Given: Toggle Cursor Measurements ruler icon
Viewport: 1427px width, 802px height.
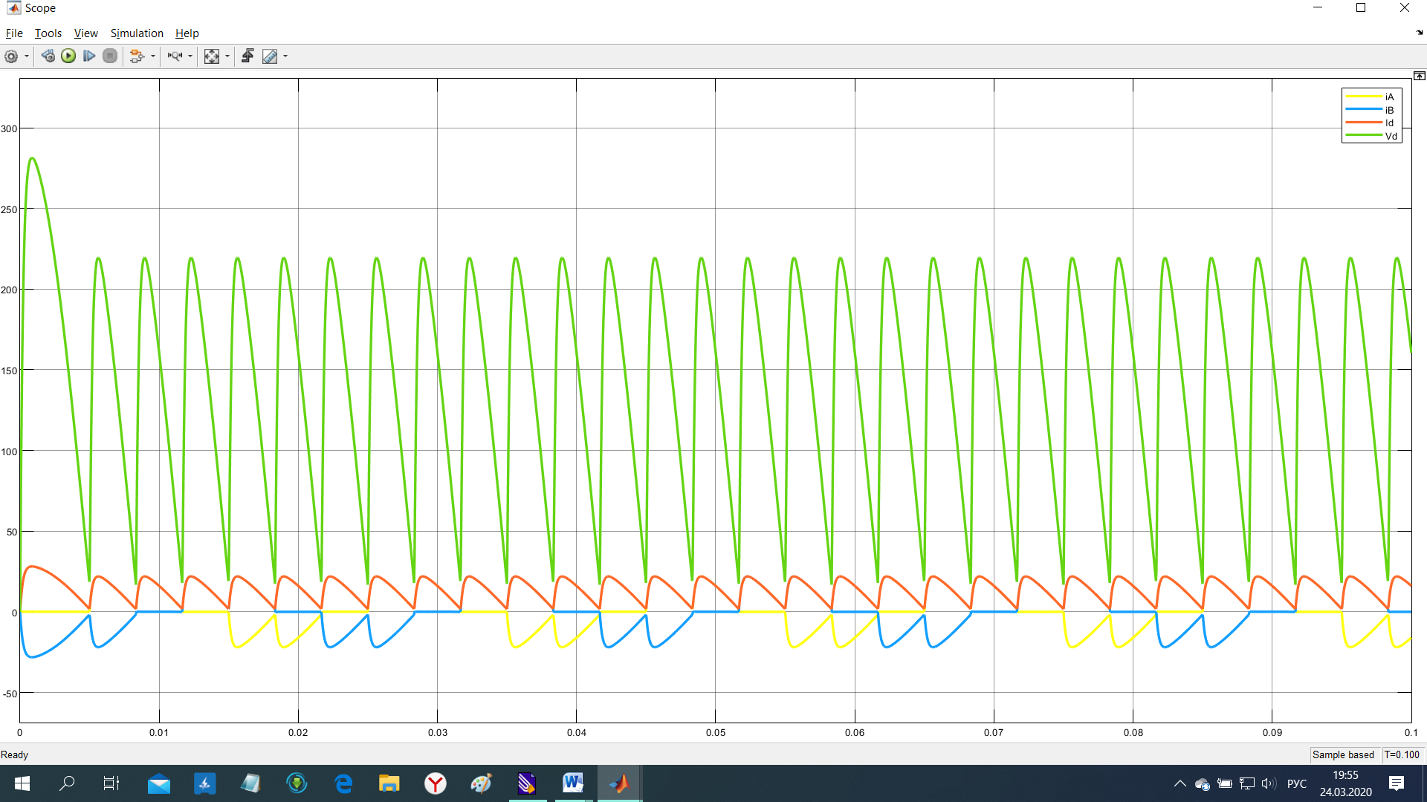Looking at the screenshot, I should (x=270, y=56).
